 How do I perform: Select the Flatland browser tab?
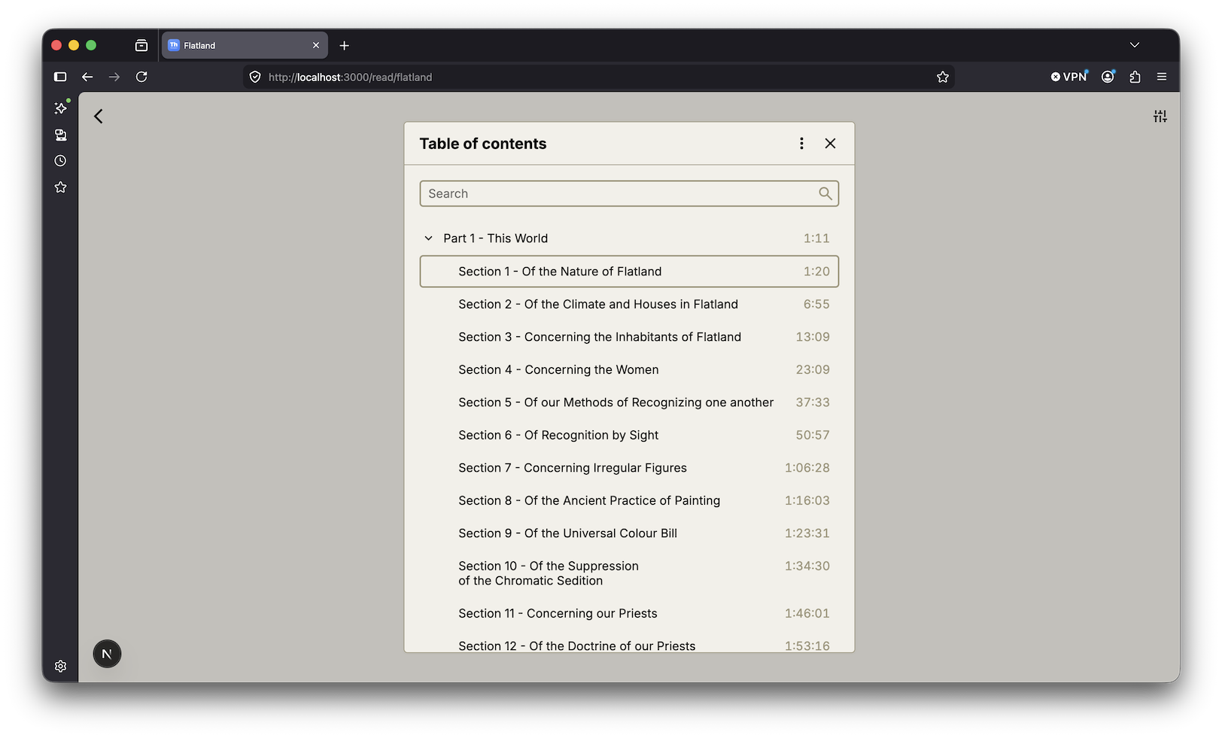point(245,46)
